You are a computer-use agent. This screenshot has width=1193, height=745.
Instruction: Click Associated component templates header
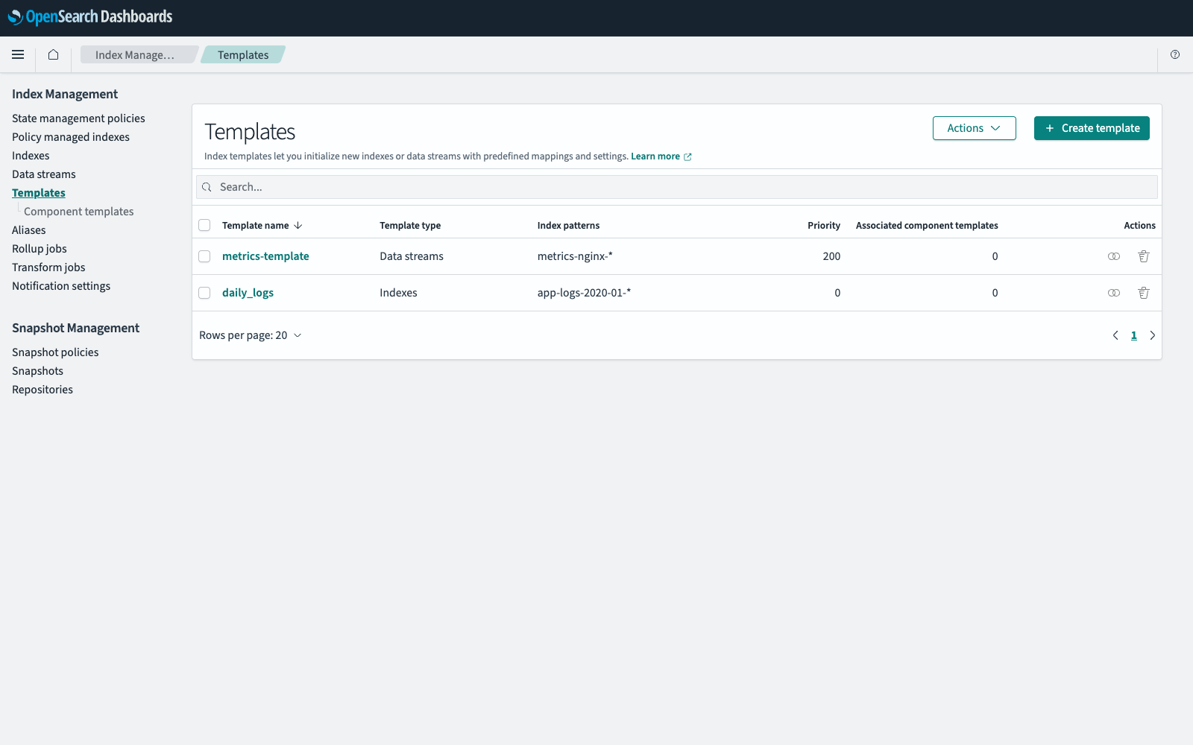(927, 225)
